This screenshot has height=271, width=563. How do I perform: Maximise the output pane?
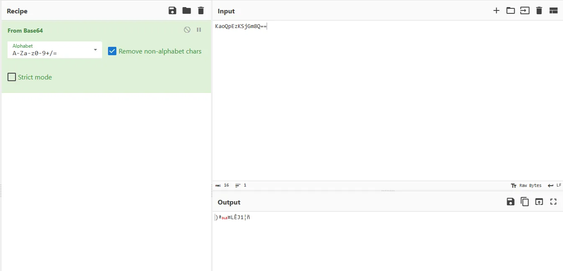click(553, 202)
